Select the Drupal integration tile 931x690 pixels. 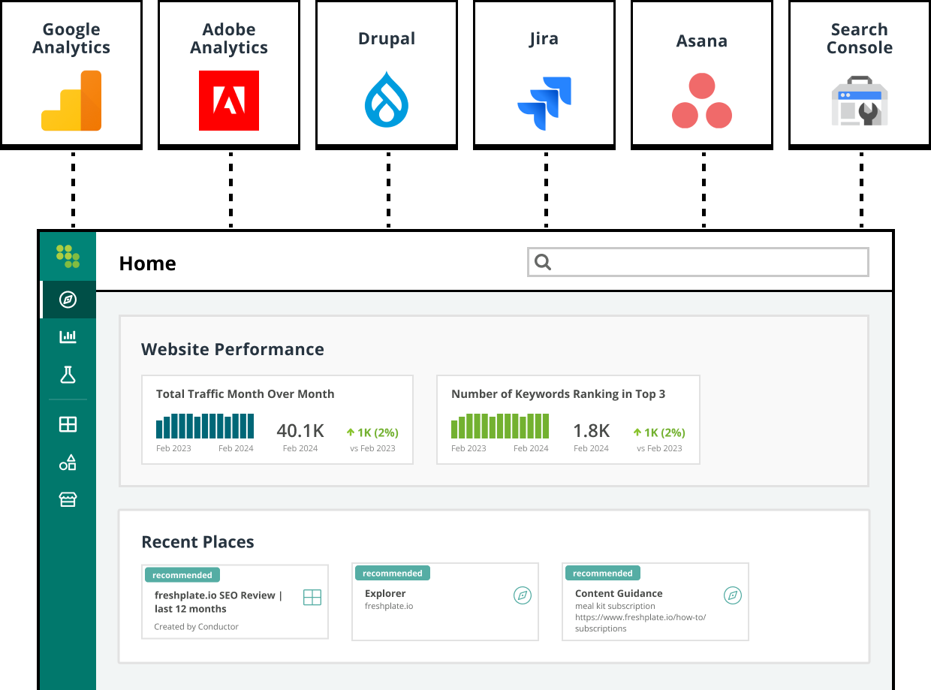point(387,72)
